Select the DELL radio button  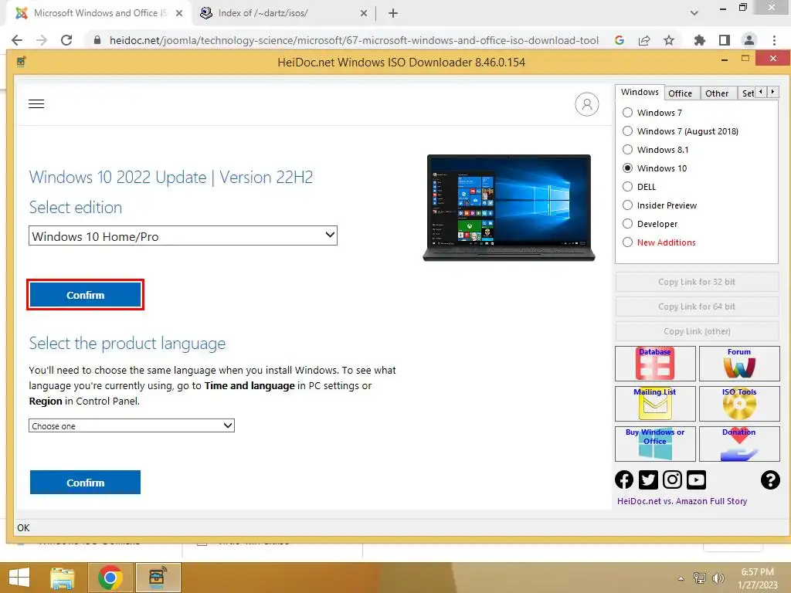[627, 187]
